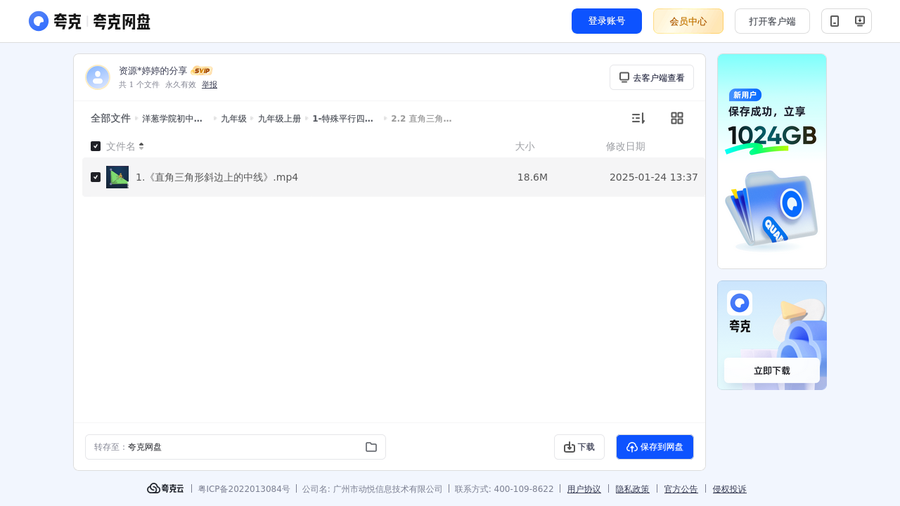Click the 举报 link
The width and height of the screenshot is (900, 506).
coord(210,84)
